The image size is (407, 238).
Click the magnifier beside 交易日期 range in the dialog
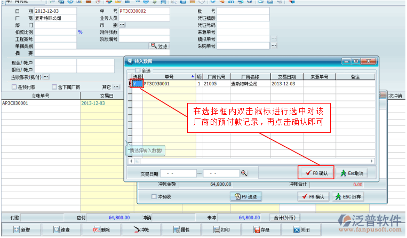[x=244, y=173]
